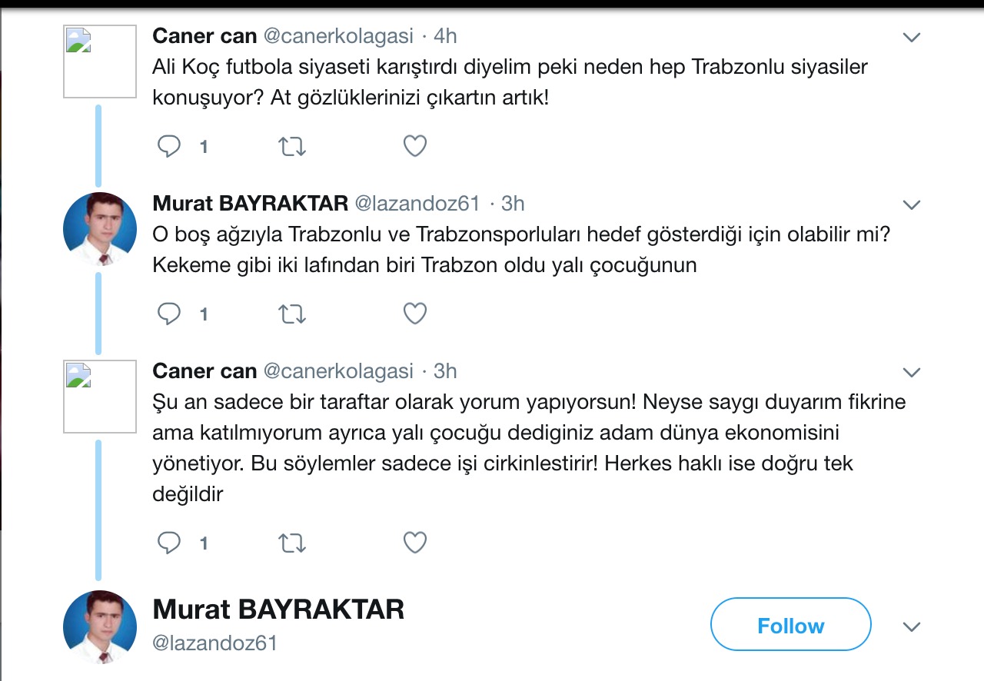Like Murat BAYRAKTAR's tweet about Trabzon
This screenshot has width=984, height=681.
tap(415, 314)
